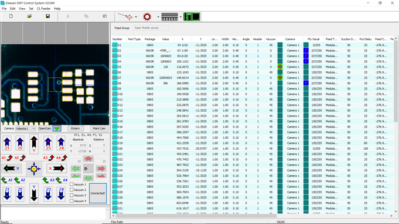The image size is (399, 224).
Task: Click the gear settings toolbar icon
Action: 147,17
